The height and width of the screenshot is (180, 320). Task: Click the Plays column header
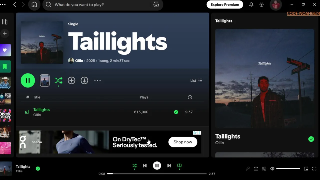click(x=144, y=97)
